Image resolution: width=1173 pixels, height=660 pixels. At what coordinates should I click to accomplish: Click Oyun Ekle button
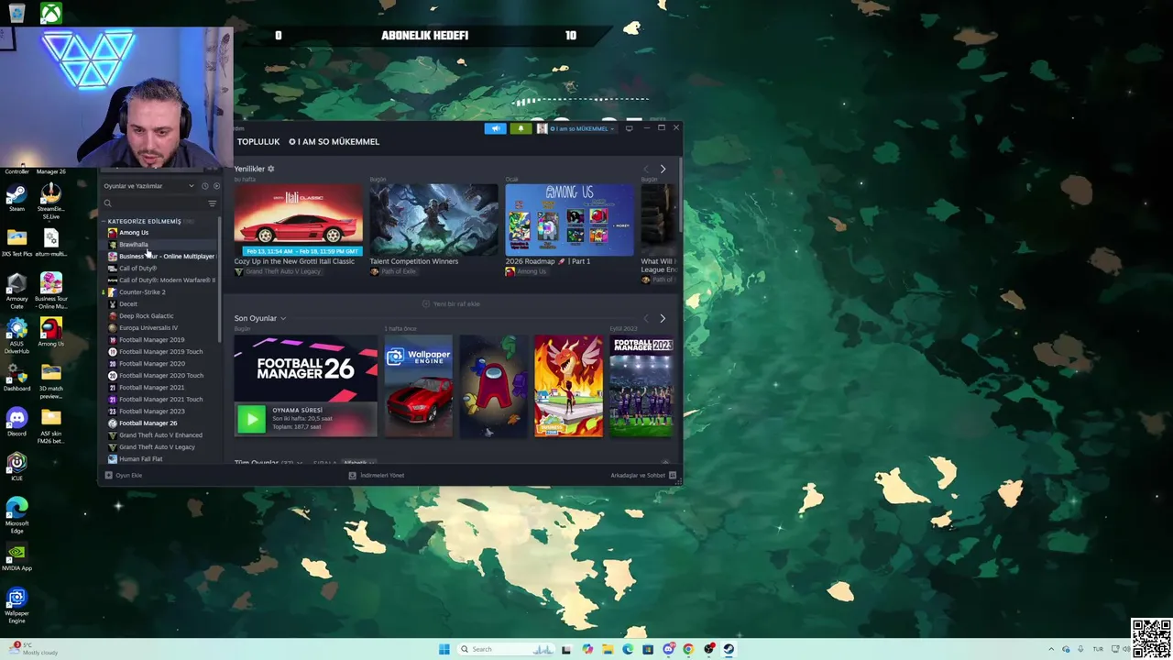[124, 475]
